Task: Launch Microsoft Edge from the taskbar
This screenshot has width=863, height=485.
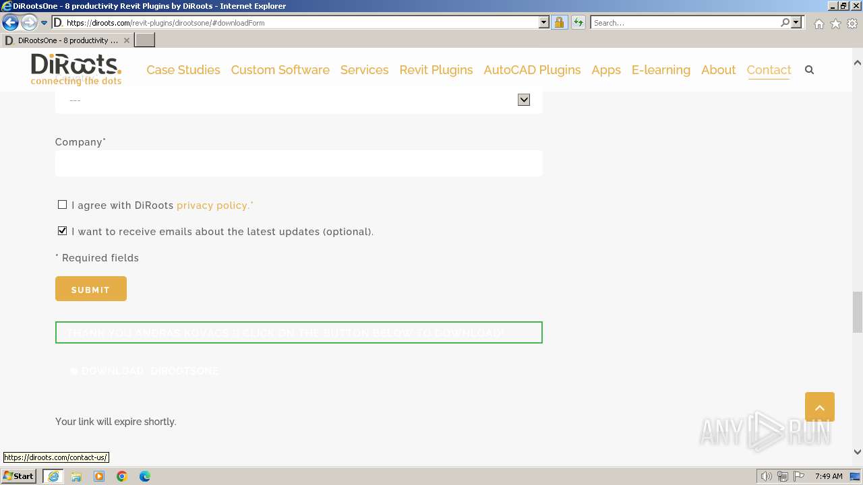Action: tap(145, 476)
